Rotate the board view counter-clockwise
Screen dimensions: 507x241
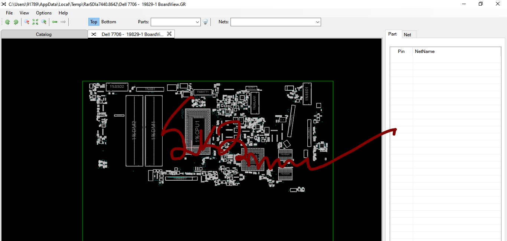tap(7, 22)
